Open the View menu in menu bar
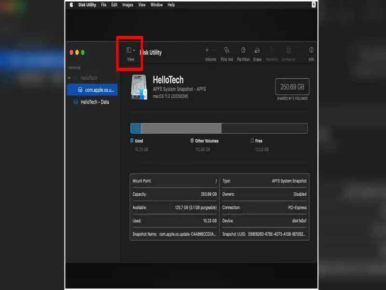This screenshot has height=290, width=386. (142, 5)
